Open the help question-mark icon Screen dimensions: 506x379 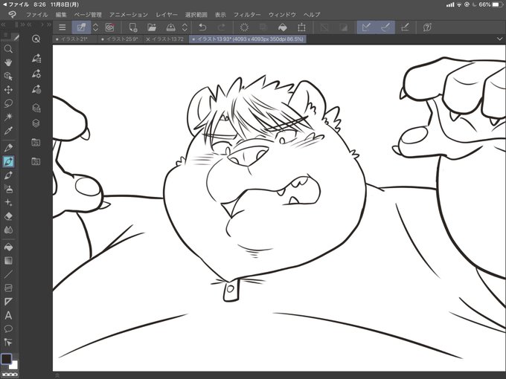pyautogui.click(x=427, y=27)
